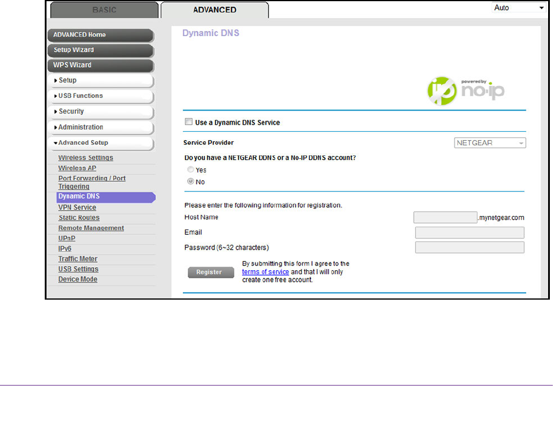Select No for existing DDNS account
Viewport: 554px width, 425px height.
[x=190, y=181]
